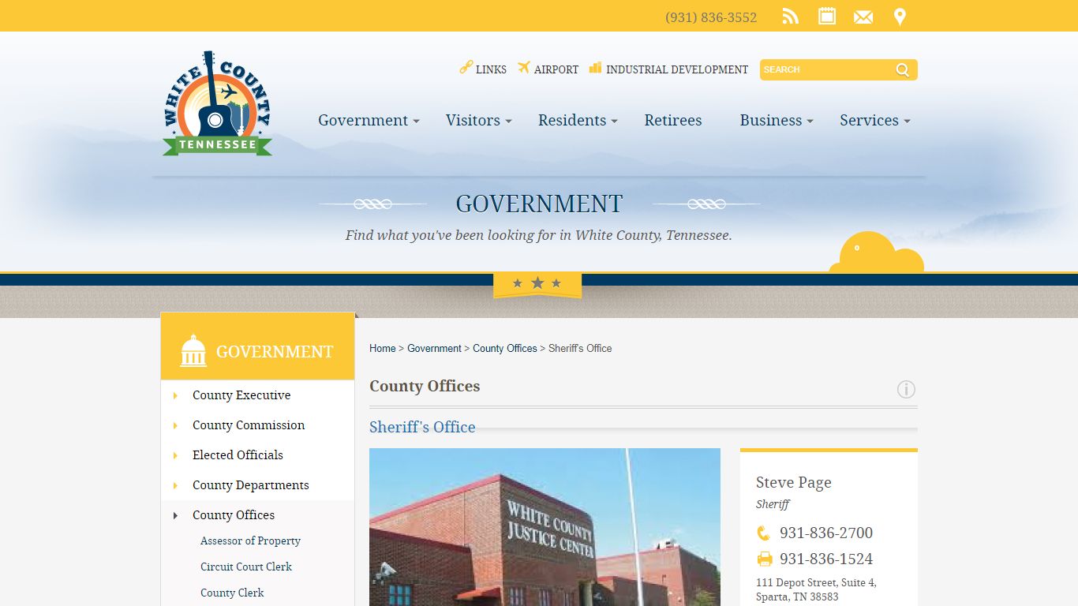Select Elected Officials in sidebar
Screen dimensions: 1078x606
tap(238, 455)
